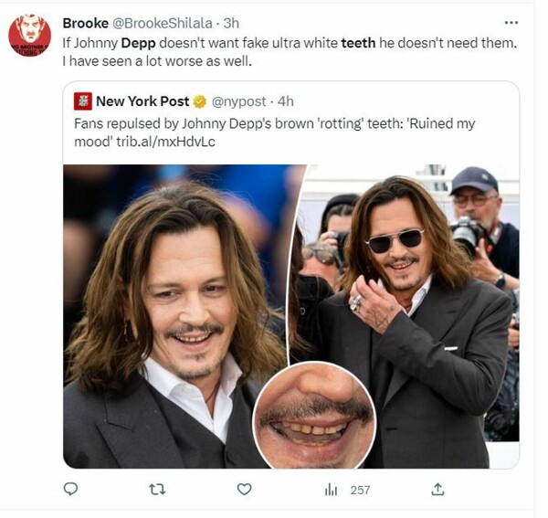This screenshot has height=518, width=548.
Task: Reply to Brooke's tweet
Action: 70,490
